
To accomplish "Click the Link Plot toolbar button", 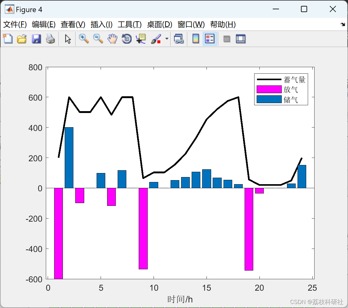I will coord(179,39).
